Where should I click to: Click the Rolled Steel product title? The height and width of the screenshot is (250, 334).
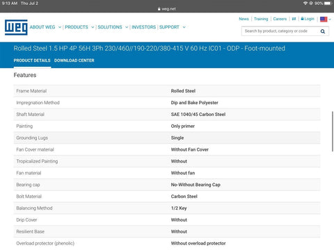149,49
